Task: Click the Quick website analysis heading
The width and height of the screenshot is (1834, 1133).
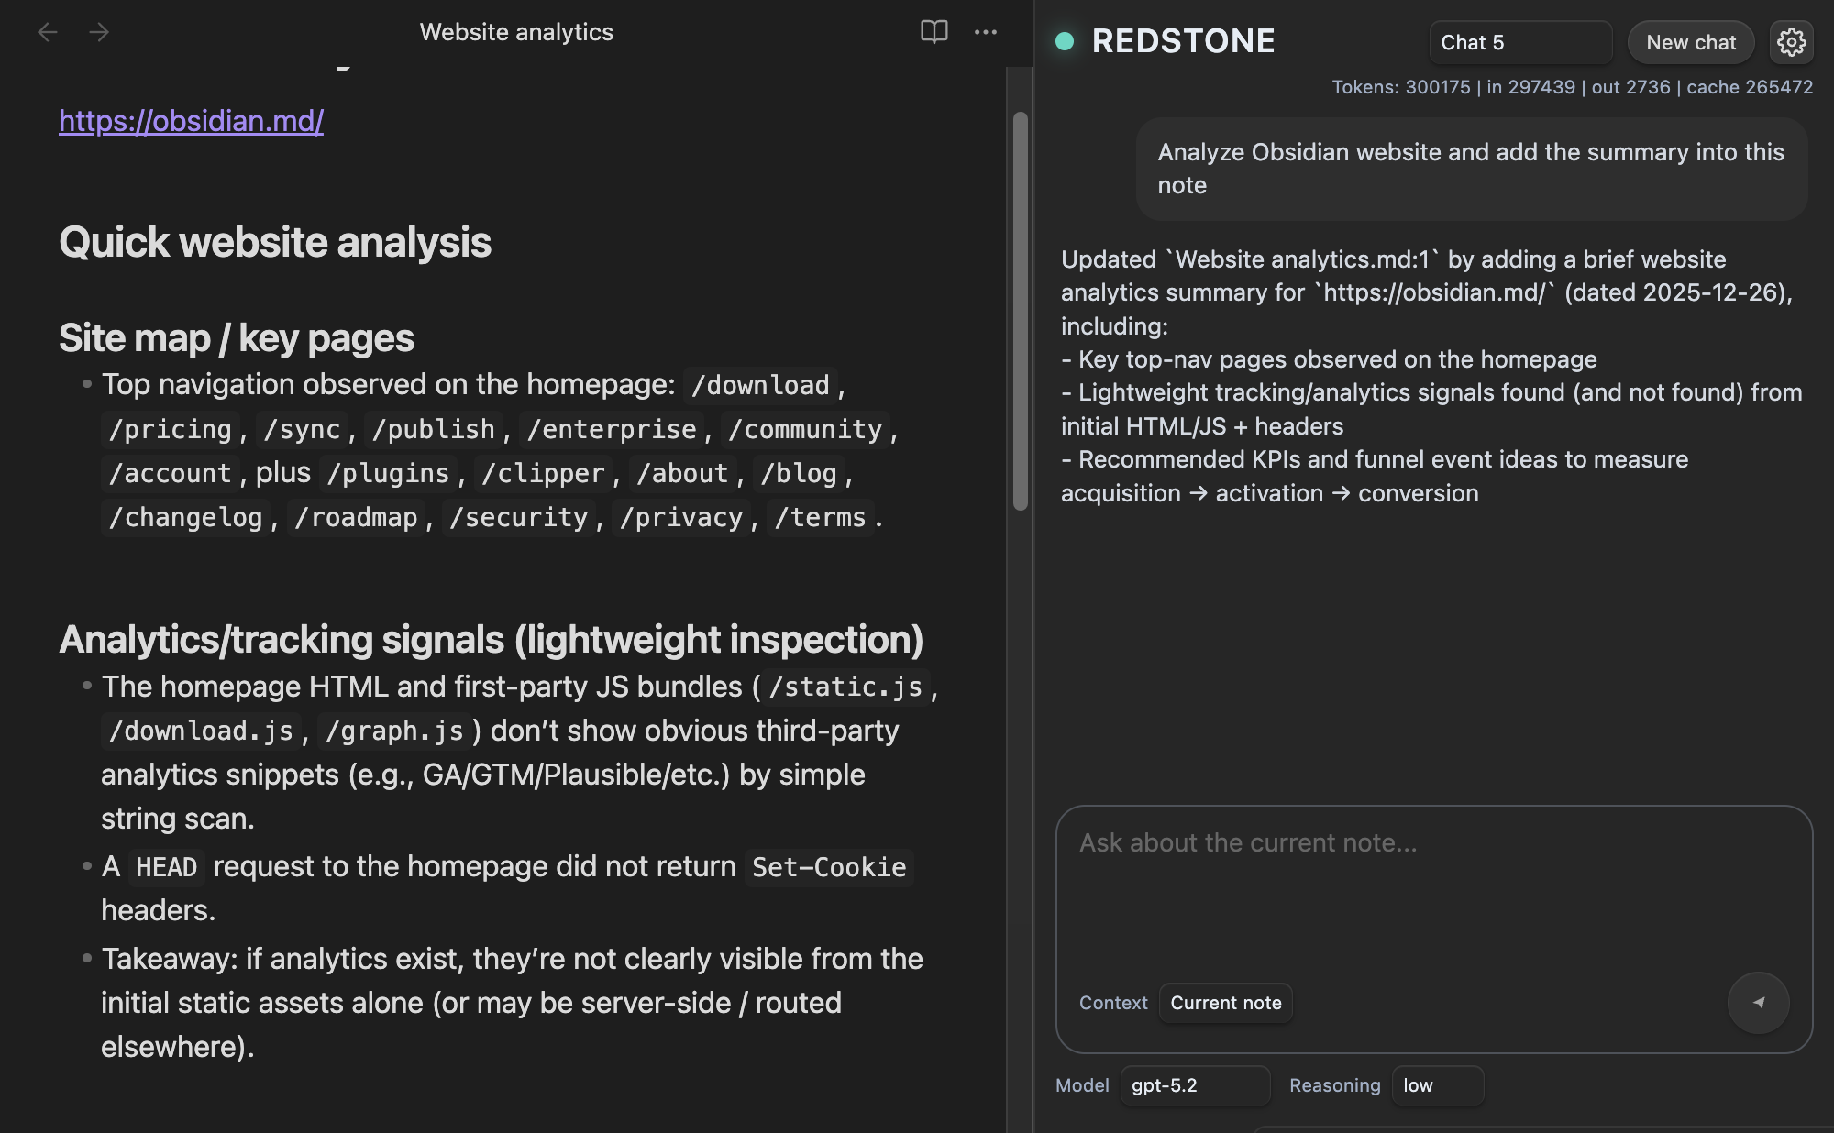Action: coord(275,243)
